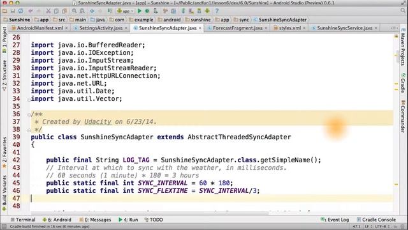
Task: Click the Sunshine breadcrumb
Action: pos(17,20)
